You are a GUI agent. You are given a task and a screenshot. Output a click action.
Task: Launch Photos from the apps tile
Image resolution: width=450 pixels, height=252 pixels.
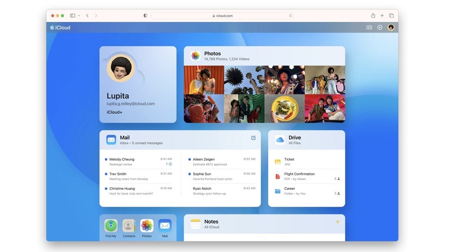(x=147, y=228)
